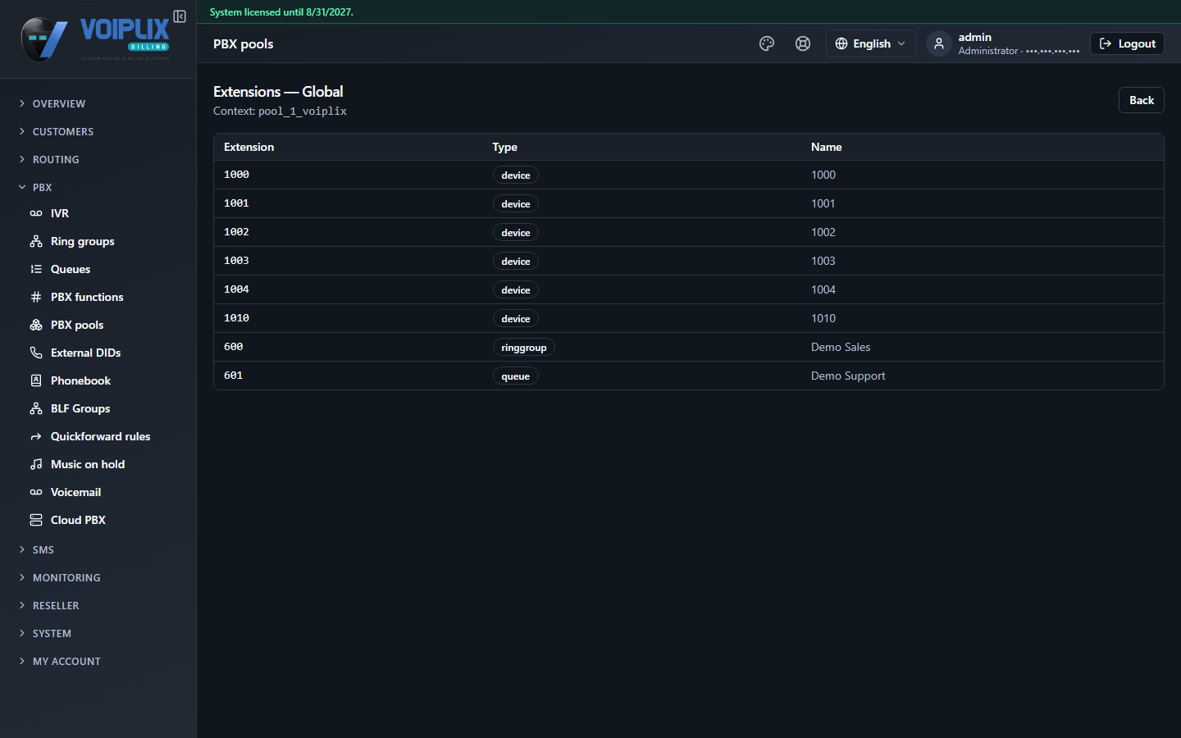Image resolution: width=1181 pixels, height=738 pixels.
Task: Click the admin user avatar icon
Action: coord(939,43)
